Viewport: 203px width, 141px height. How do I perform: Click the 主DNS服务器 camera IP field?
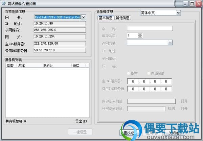click(x=150, y=81)
